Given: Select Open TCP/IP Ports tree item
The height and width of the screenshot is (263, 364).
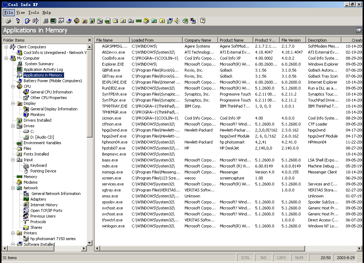Looking at the screenshot, I should pyautogui.click(x=46, y=210).
